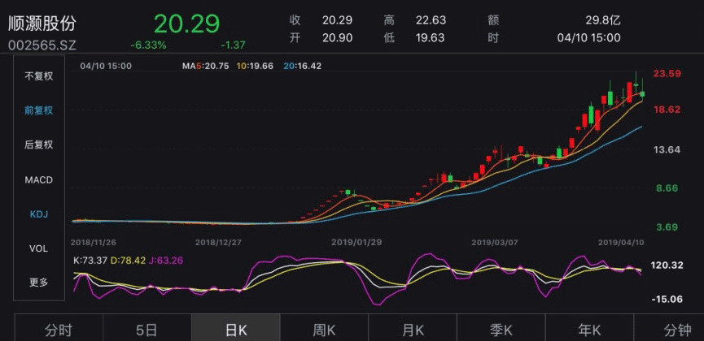Open the 分钟 minute interval options

point(677,330)
